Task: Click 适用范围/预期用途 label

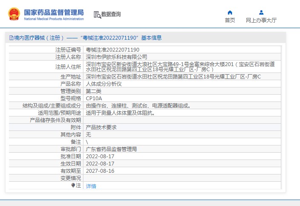Action: 60,113
